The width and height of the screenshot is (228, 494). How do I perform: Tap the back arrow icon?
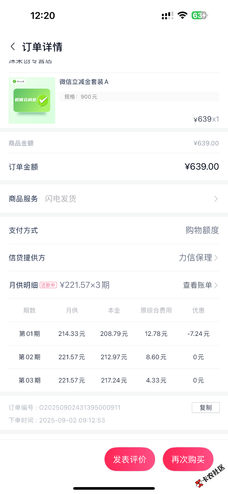tap(13, 46)
